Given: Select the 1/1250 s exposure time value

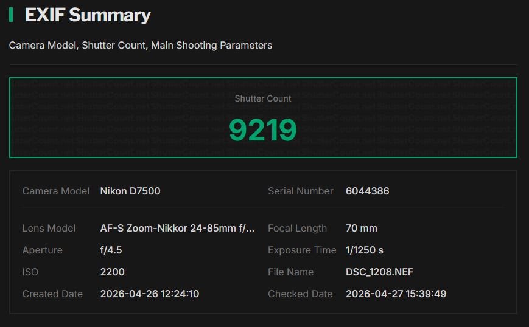Looking at the screenshot, I should (365, 250).
